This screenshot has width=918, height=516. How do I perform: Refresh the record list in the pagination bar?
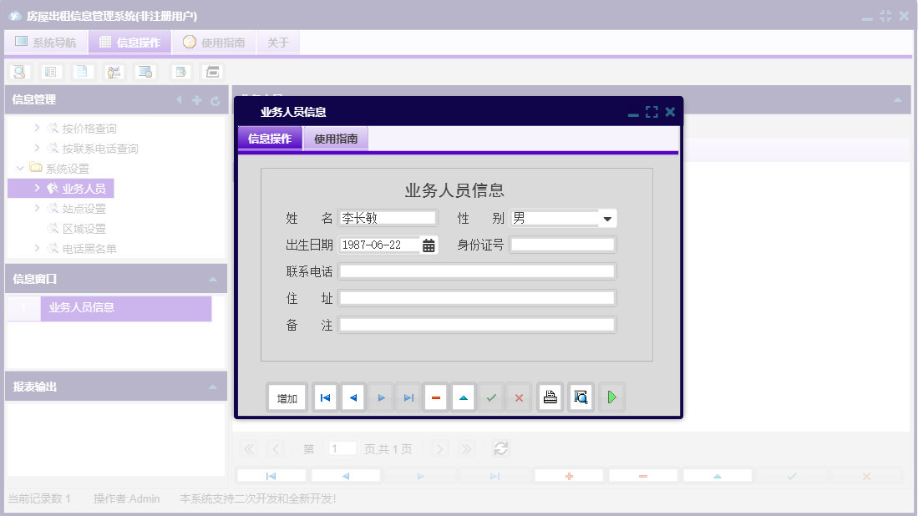tap(500, 448)
